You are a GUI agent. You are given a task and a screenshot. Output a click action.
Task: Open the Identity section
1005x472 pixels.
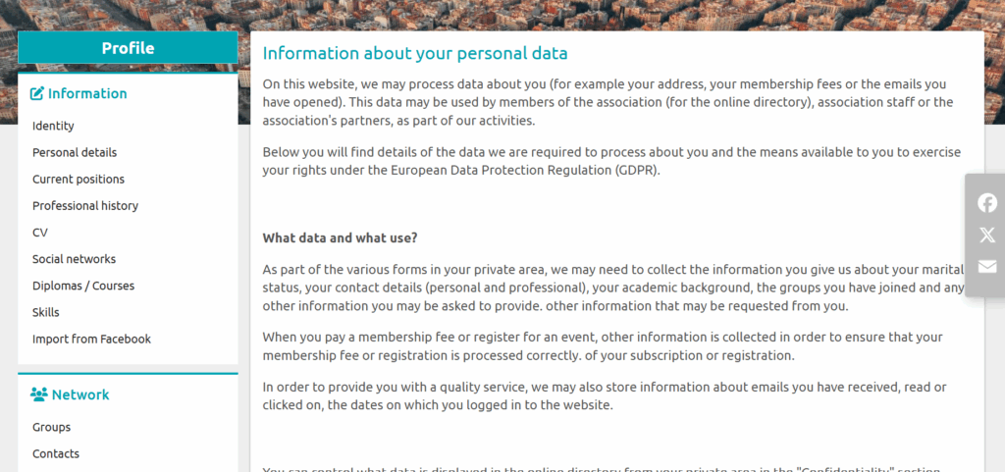(53, 127)
